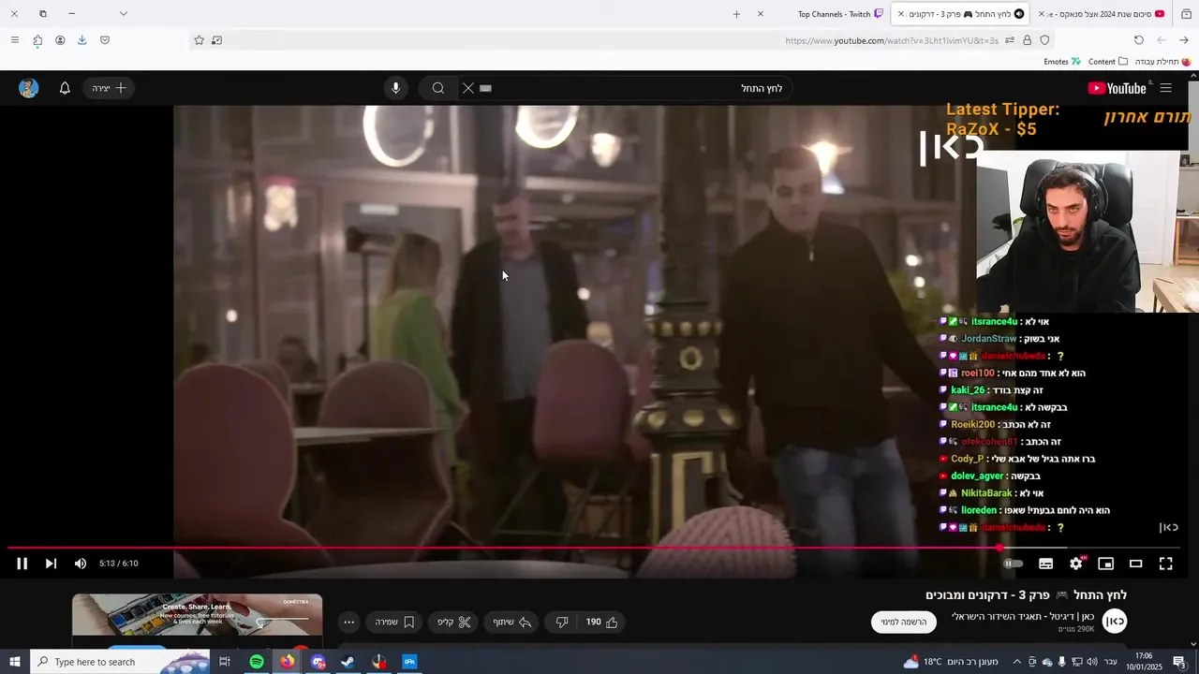Viewport: 1199px width, 674px height.
Task: Dislike the video
Action: click(x=562, y=622)
